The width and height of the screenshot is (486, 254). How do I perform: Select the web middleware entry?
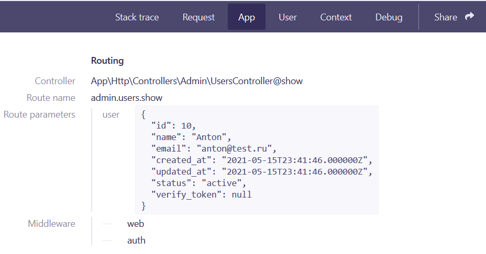pyautogui.click(x=136, y=224)
